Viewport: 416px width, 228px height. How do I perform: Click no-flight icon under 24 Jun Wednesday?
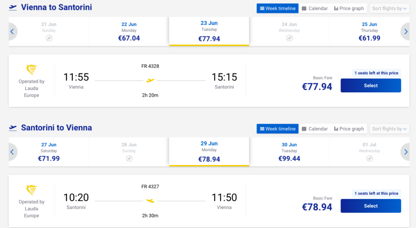click(289, 38)
